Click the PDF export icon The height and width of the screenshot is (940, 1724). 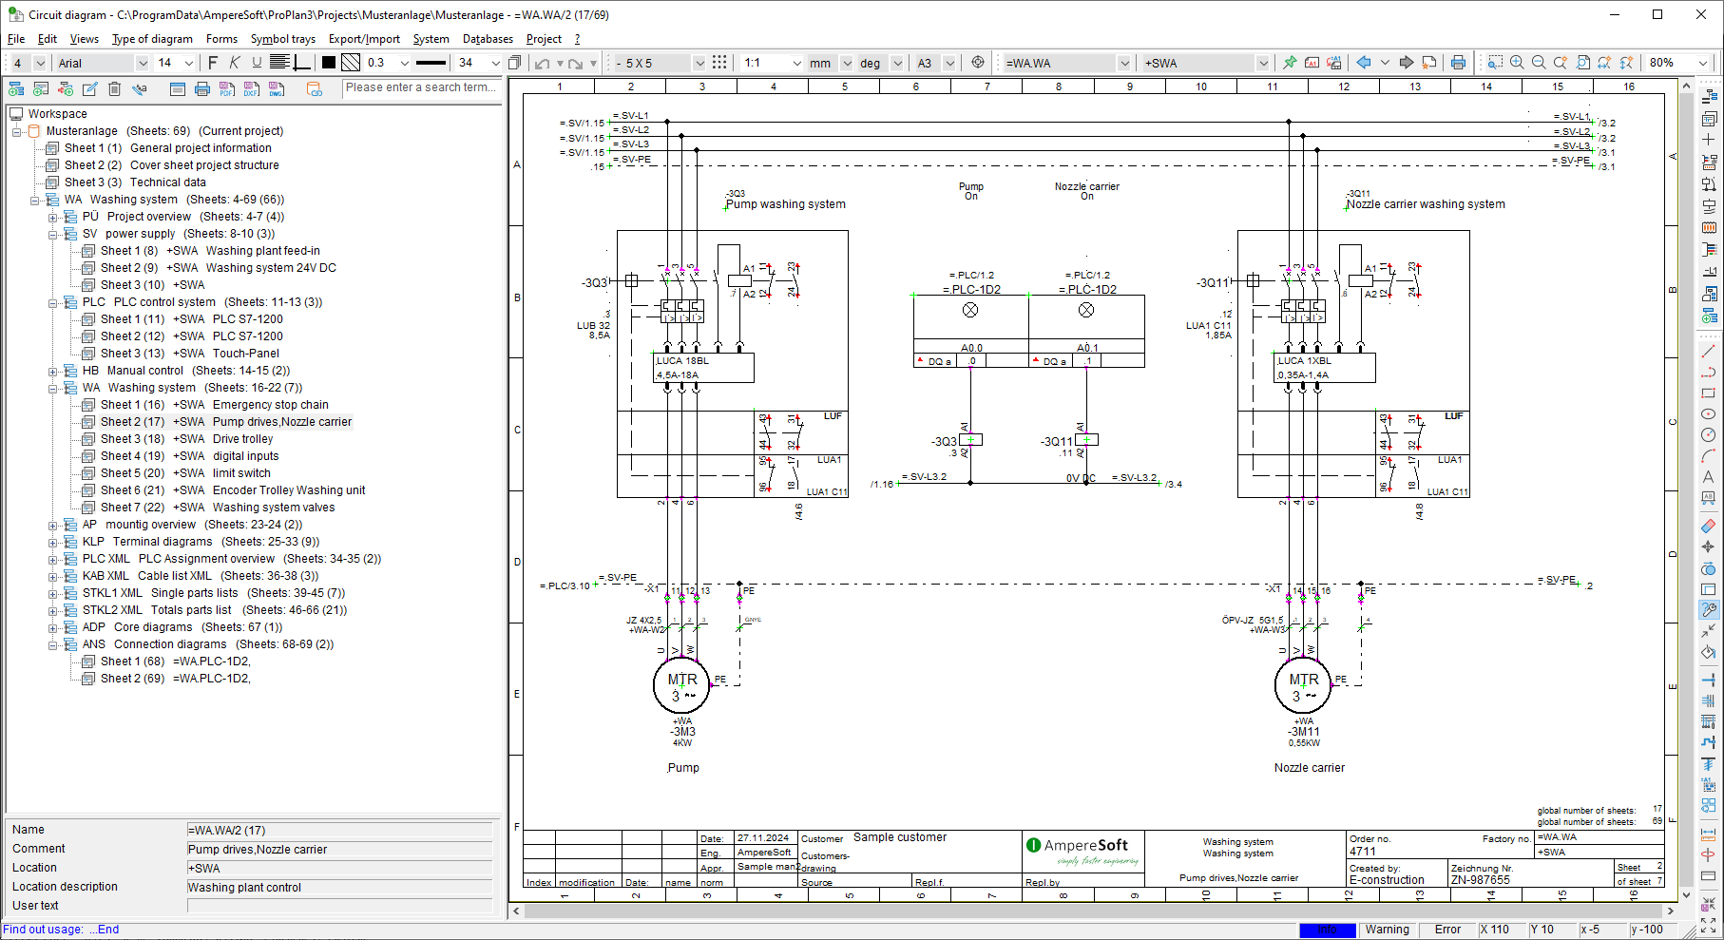point(226,89)
